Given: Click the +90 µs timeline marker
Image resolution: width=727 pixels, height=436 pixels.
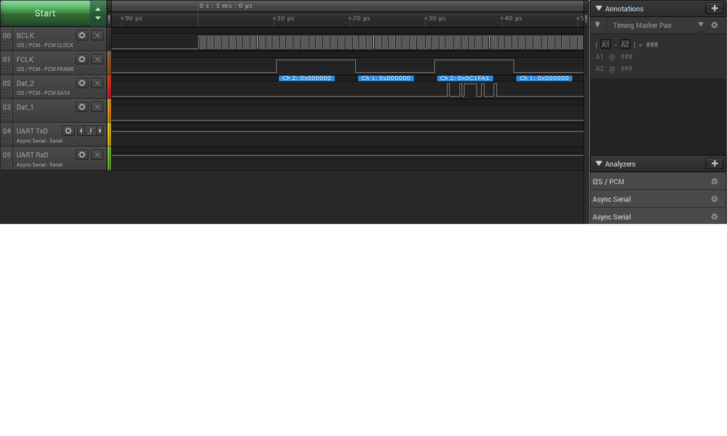Looking at the screenshot, I should [x=131, y=18].
